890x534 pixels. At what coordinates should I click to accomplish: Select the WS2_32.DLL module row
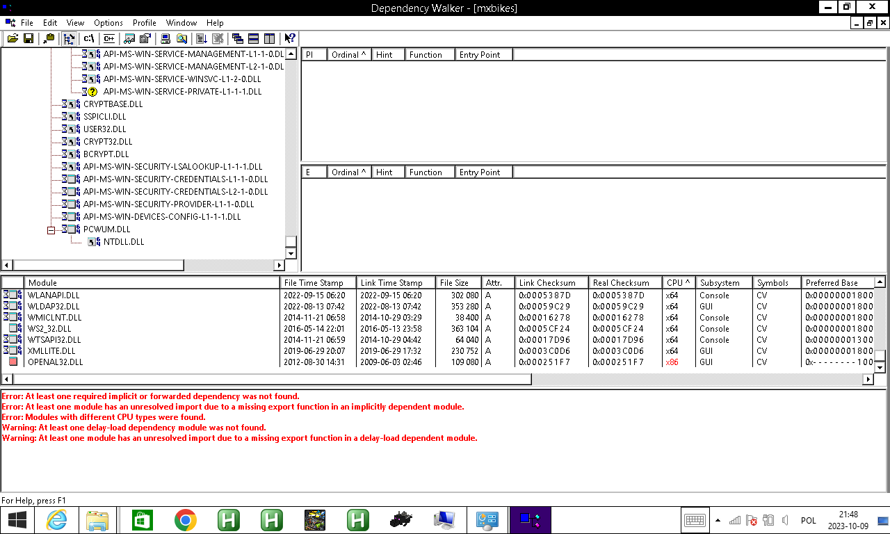(438, 329)
